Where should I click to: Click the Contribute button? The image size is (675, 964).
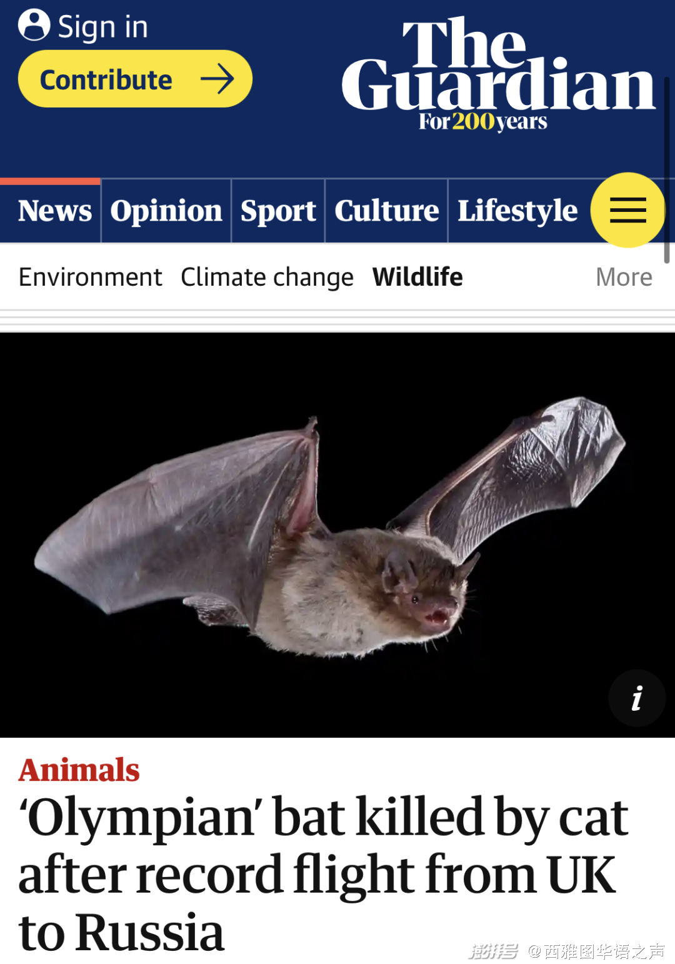coord(135,79)
